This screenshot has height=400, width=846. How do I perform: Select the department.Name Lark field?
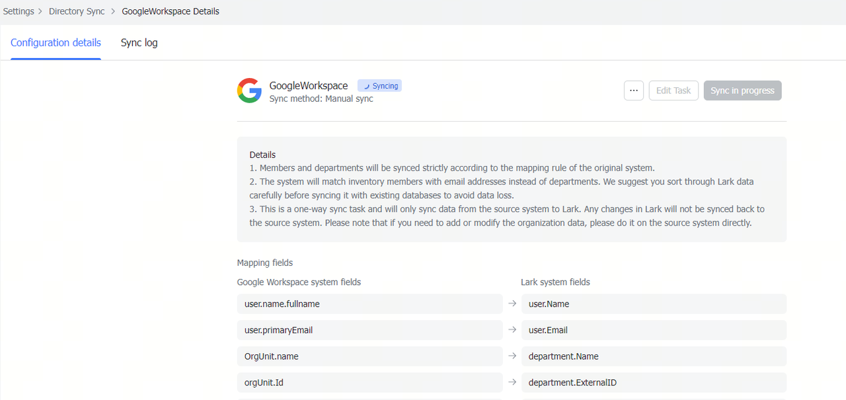(654, 356)
